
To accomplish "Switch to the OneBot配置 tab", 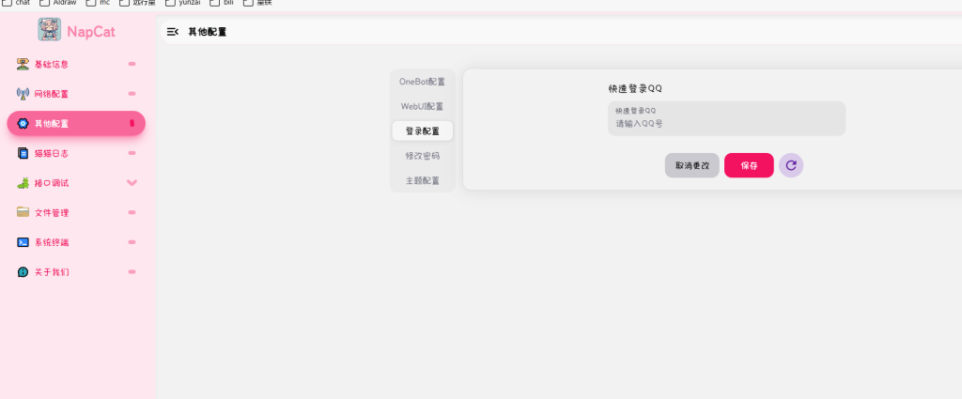I will pos(422,82).
